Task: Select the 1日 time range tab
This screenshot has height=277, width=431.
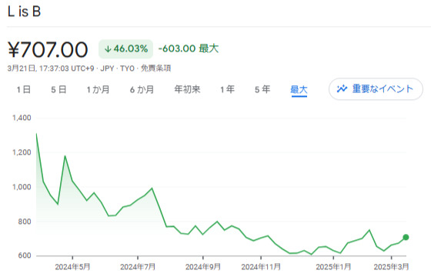Action: click(24, 89)
